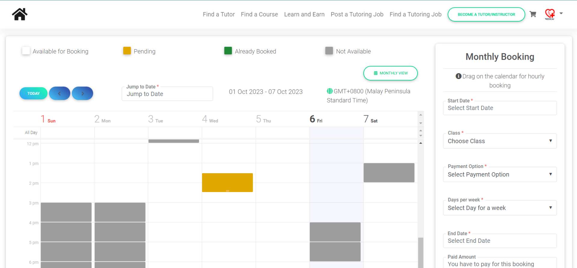Open the shopping cart

(x=533, y=14)
